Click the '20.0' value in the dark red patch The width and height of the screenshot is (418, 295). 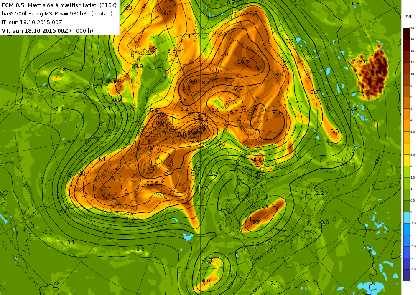coord(373,72)
